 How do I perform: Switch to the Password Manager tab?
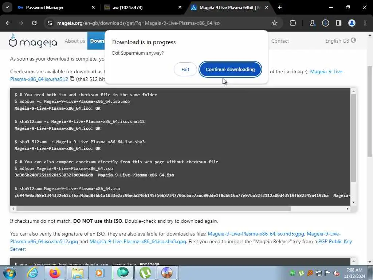pos(45,8)
